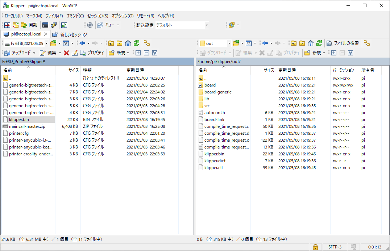Click the globe refresh icon in the top toolbar
This screenshot has height=251, width=390.
232,25
